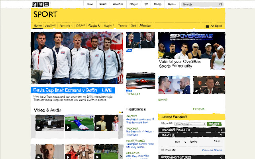Select the Football sport tab
The width and height of the screenshot is (255, 159).
point(51,25)
